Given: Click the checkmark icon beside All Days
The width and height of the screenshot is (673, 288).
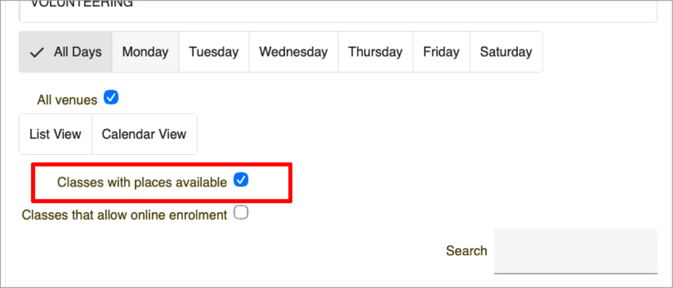Looking at the screenshot, I should coord(37,52).
